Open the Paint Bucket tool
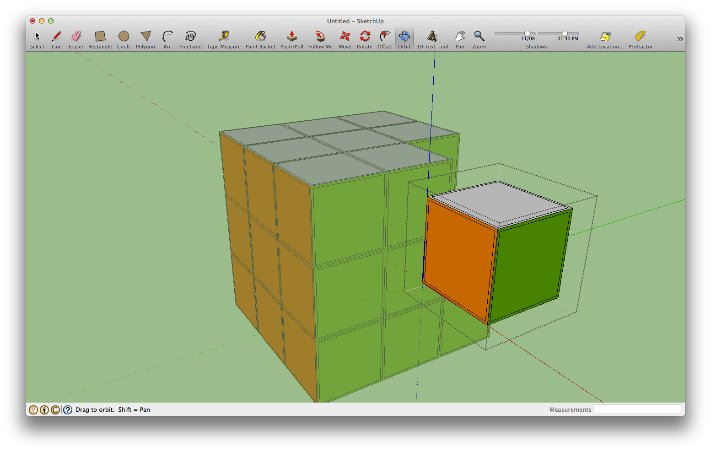 click(x=260, y=37)
